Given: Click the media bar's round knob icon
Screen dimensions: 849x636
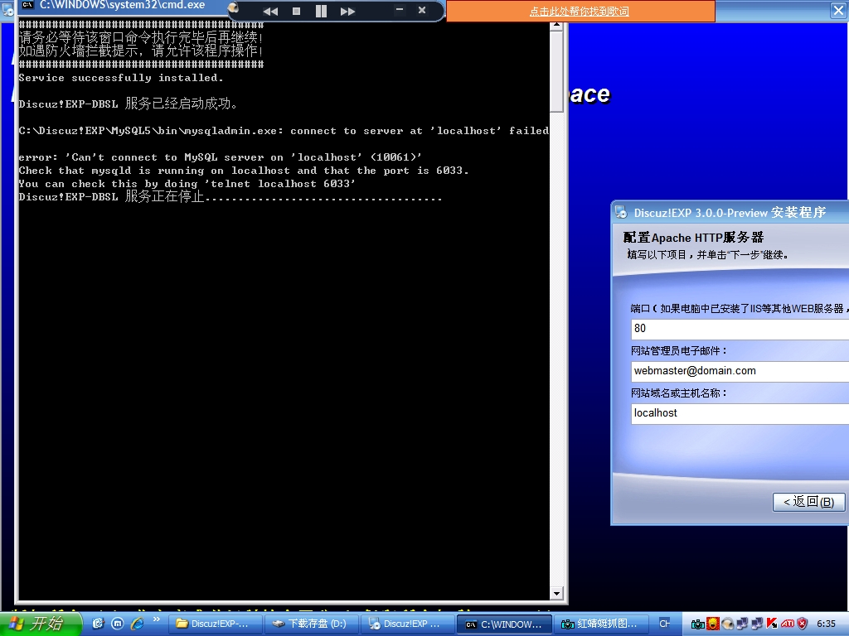Looking at the screenshot, I should pos(233,7).
